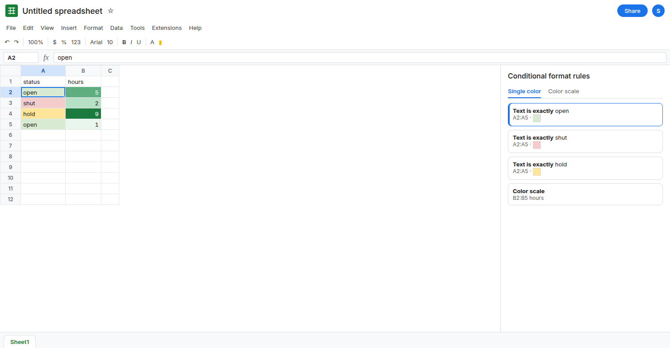
Task: Select column B header
Action: tap(84, 71)
